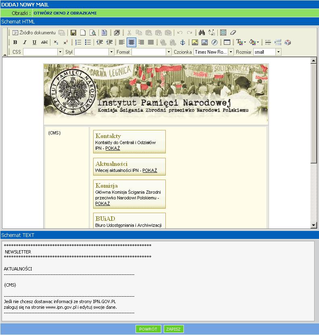
Task: Click the Cut scissors icon
Action: tap(129, 33)
